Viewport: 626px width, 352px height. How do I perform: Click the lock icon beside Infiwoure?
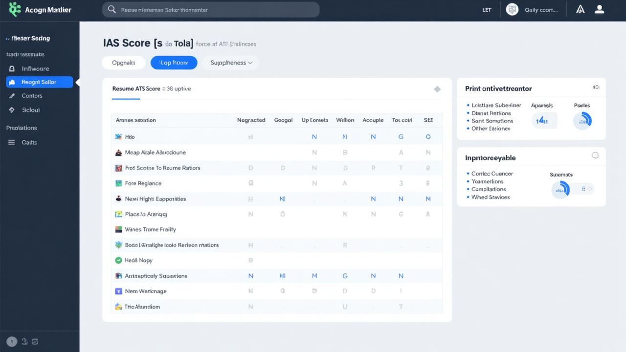(x=11, y=68)
